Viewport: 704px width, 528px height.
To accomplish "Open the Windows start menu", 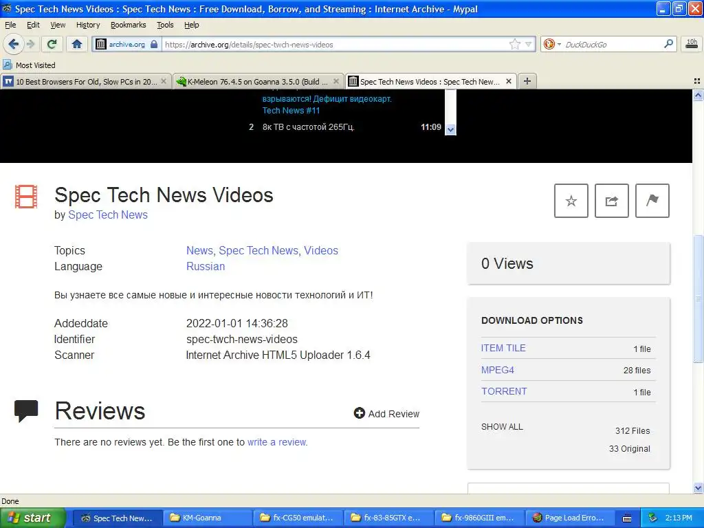I will tap(33, 518).
